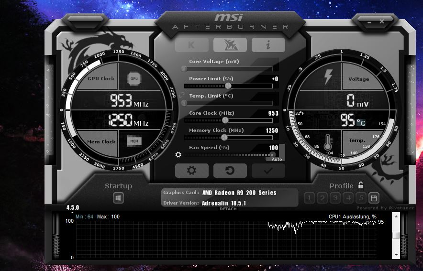Click the 4.5.0 version label
The image size is (423, 271).
pos(73,208)
